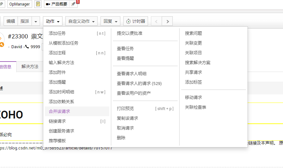Select 打印预览 menu entry

(x=125, y=108)
